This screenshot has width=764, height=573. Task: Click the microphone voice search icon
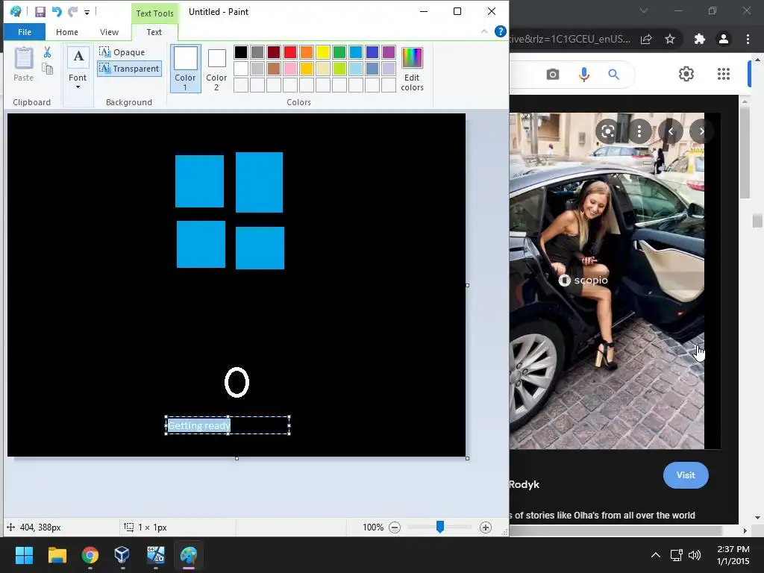point(583,75)
